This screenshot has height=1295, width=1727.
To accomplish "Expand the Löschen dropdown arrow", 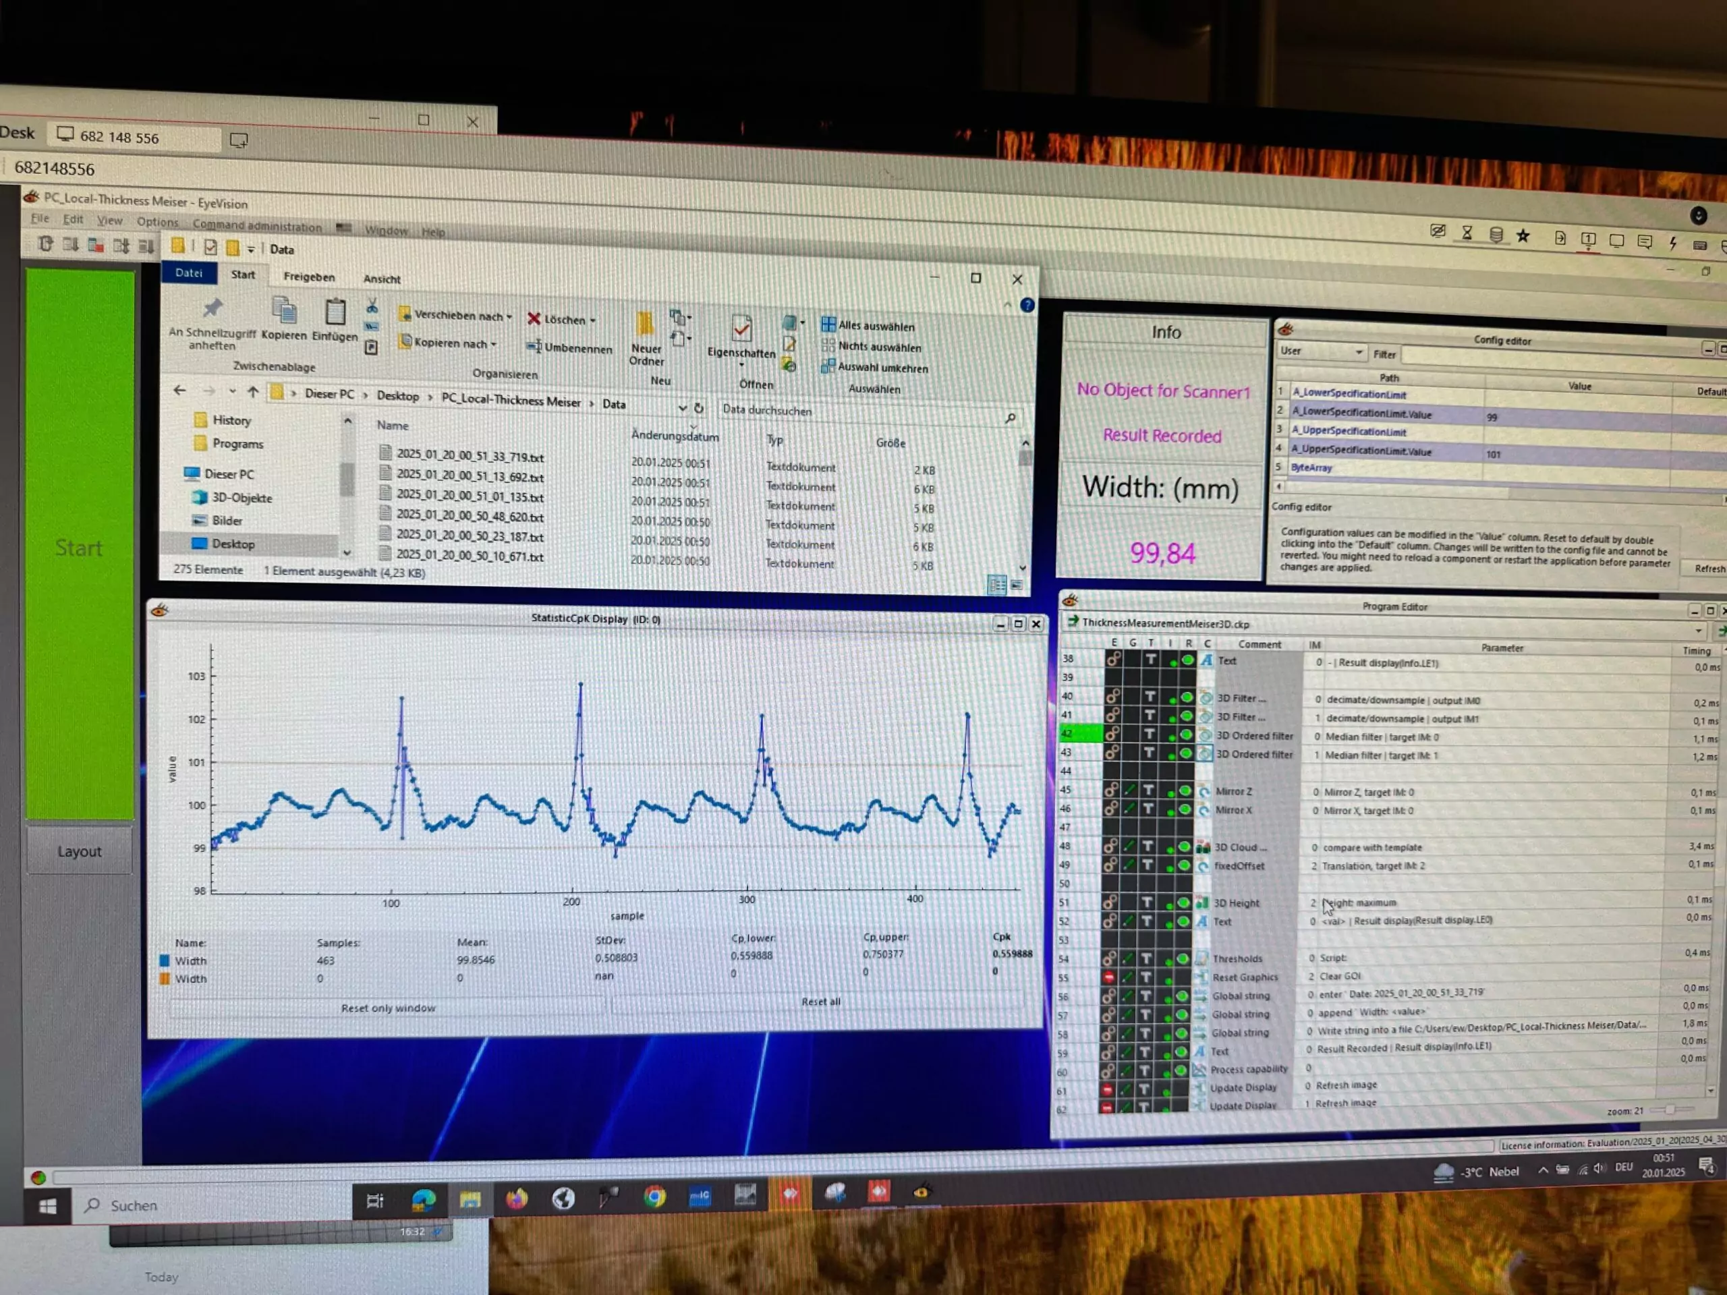I will (x=594, y=321).
